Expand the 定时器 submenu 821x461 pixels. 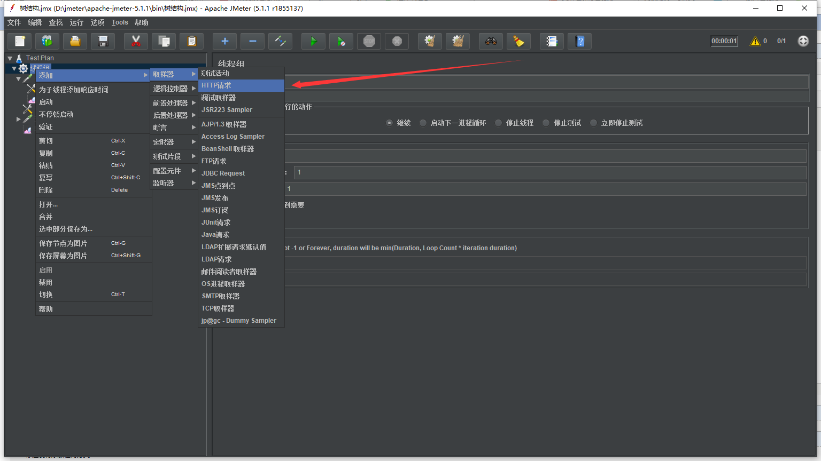pos(174,142)
